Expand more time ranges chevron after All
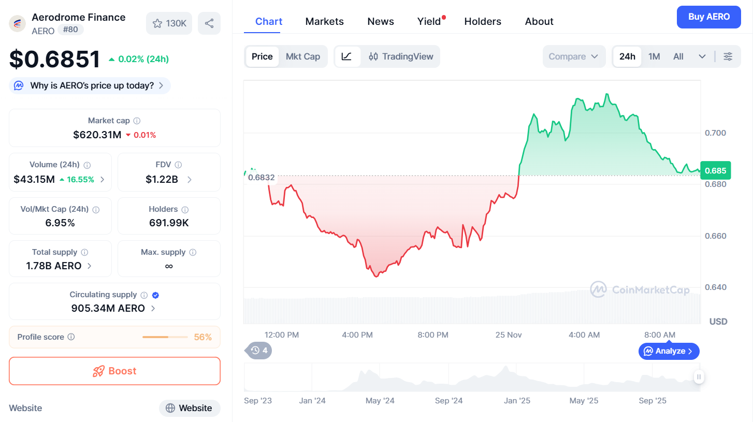This screenshot has width=753, height=422. pos(702,56)
